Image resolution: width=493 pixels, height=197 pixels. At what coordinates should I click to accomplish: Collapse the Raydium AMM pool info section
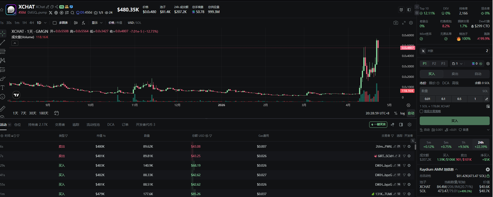[456, 169]
